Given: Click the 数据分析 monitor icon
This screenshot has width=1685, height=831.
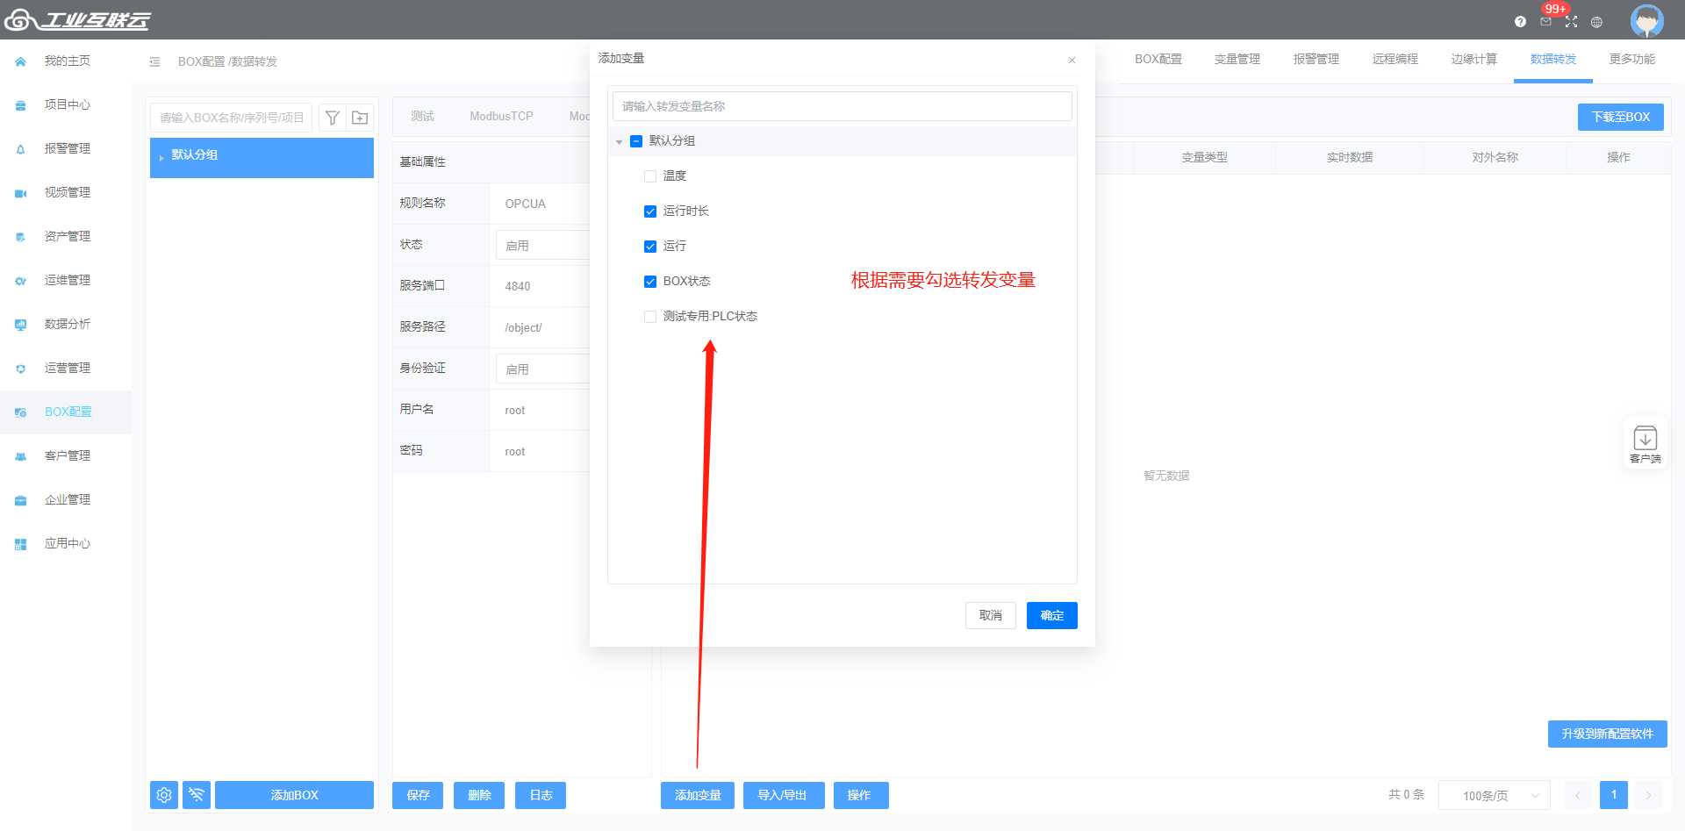Looking at the screenshot, I should (20, 325).
